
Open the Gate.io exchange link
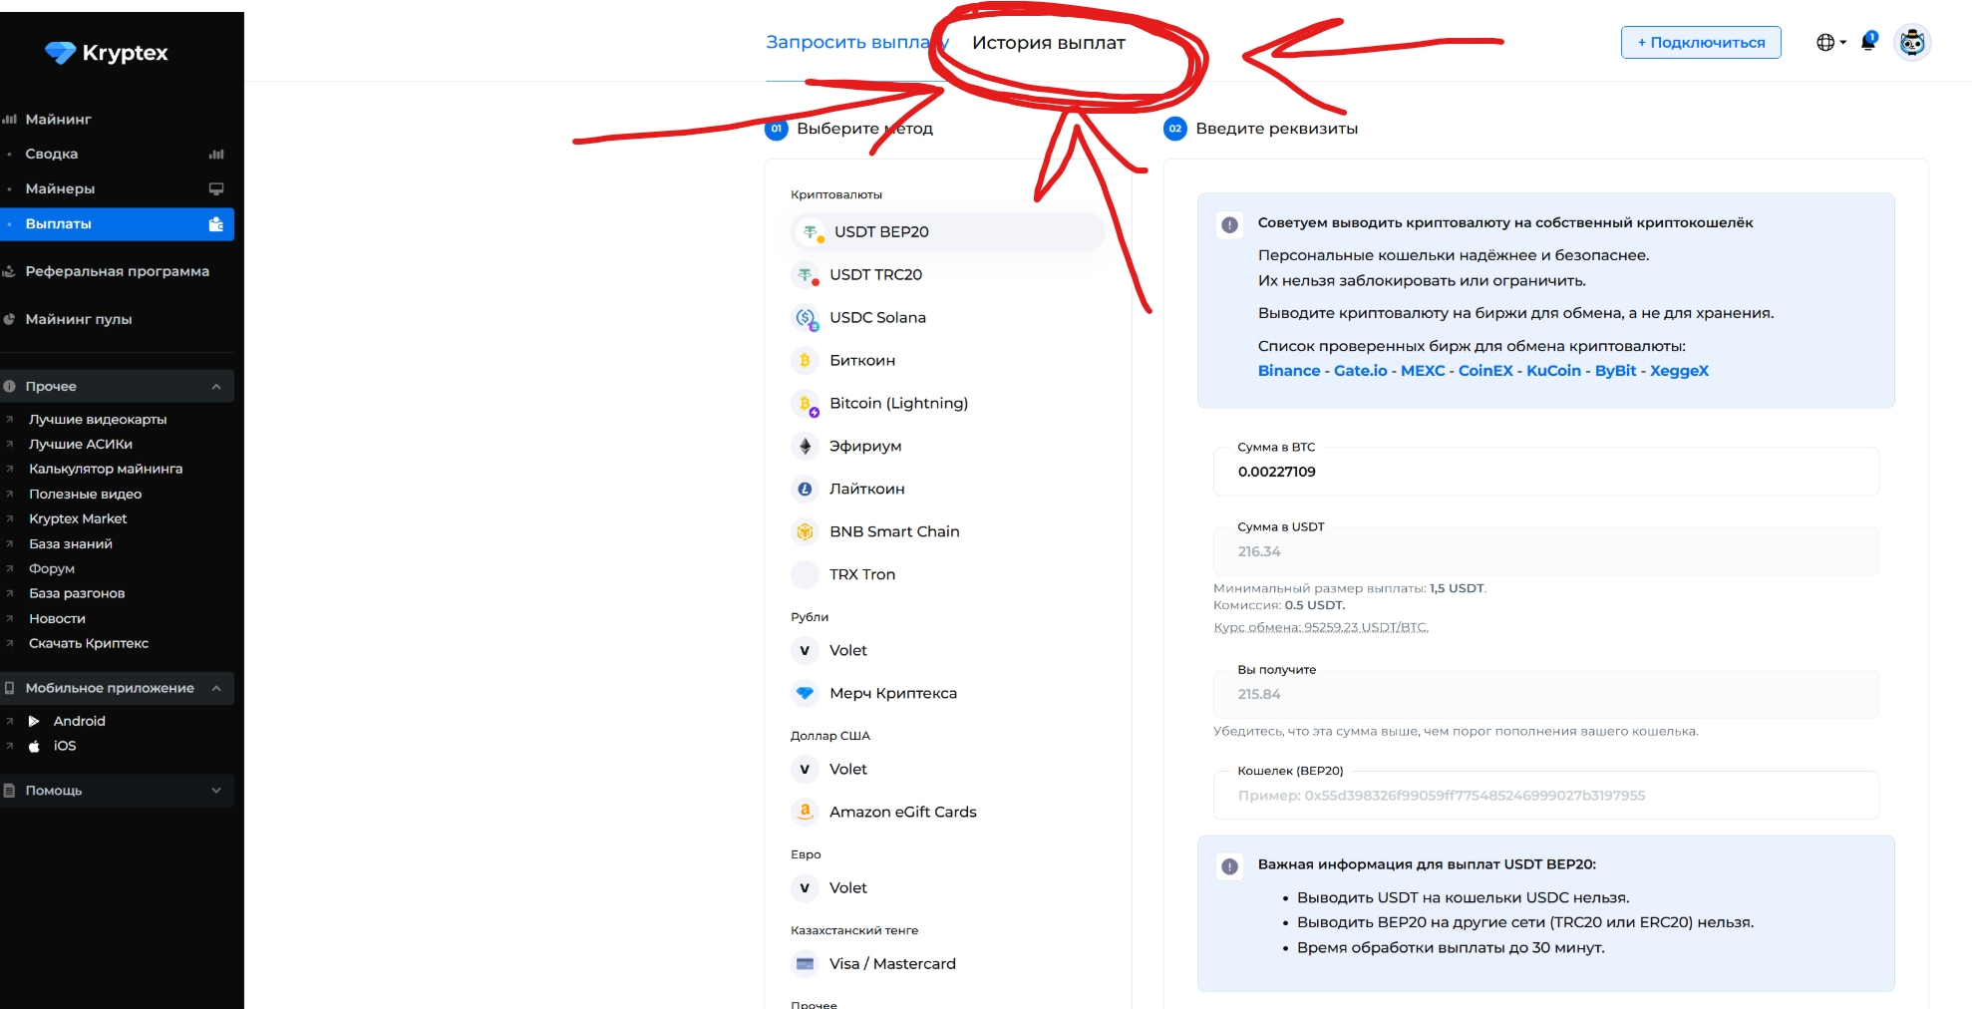click(1361, 370)
